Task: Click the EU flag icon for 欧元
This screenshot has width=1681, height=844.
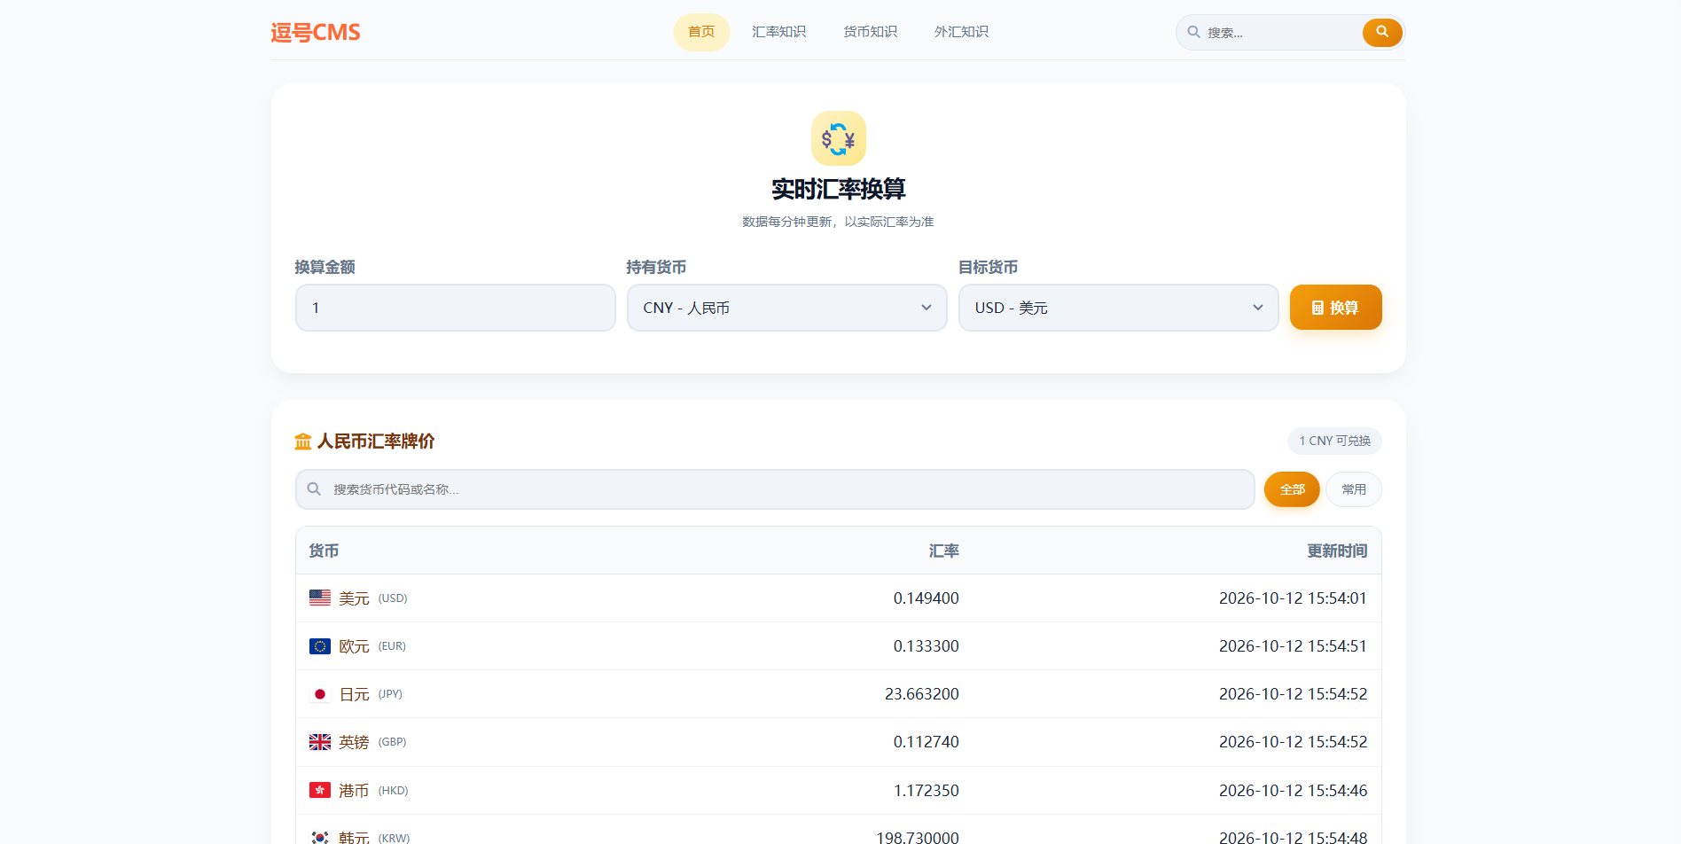Action: coord(320,646)
